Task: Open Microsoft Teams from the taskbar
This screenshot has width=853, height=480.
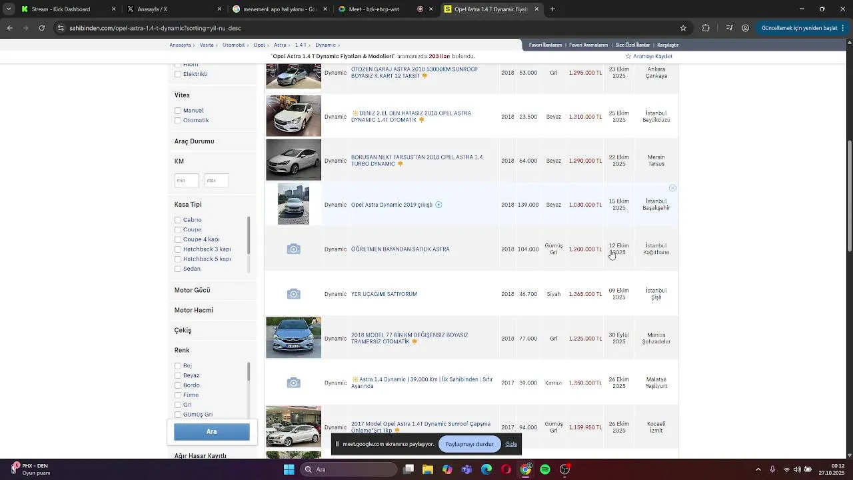Action: click(x=467, y=469)
